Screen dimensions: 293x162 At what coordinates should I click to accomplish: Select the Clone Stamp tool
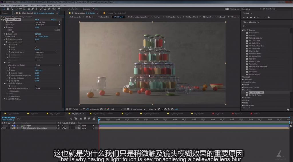coord(45,9)
